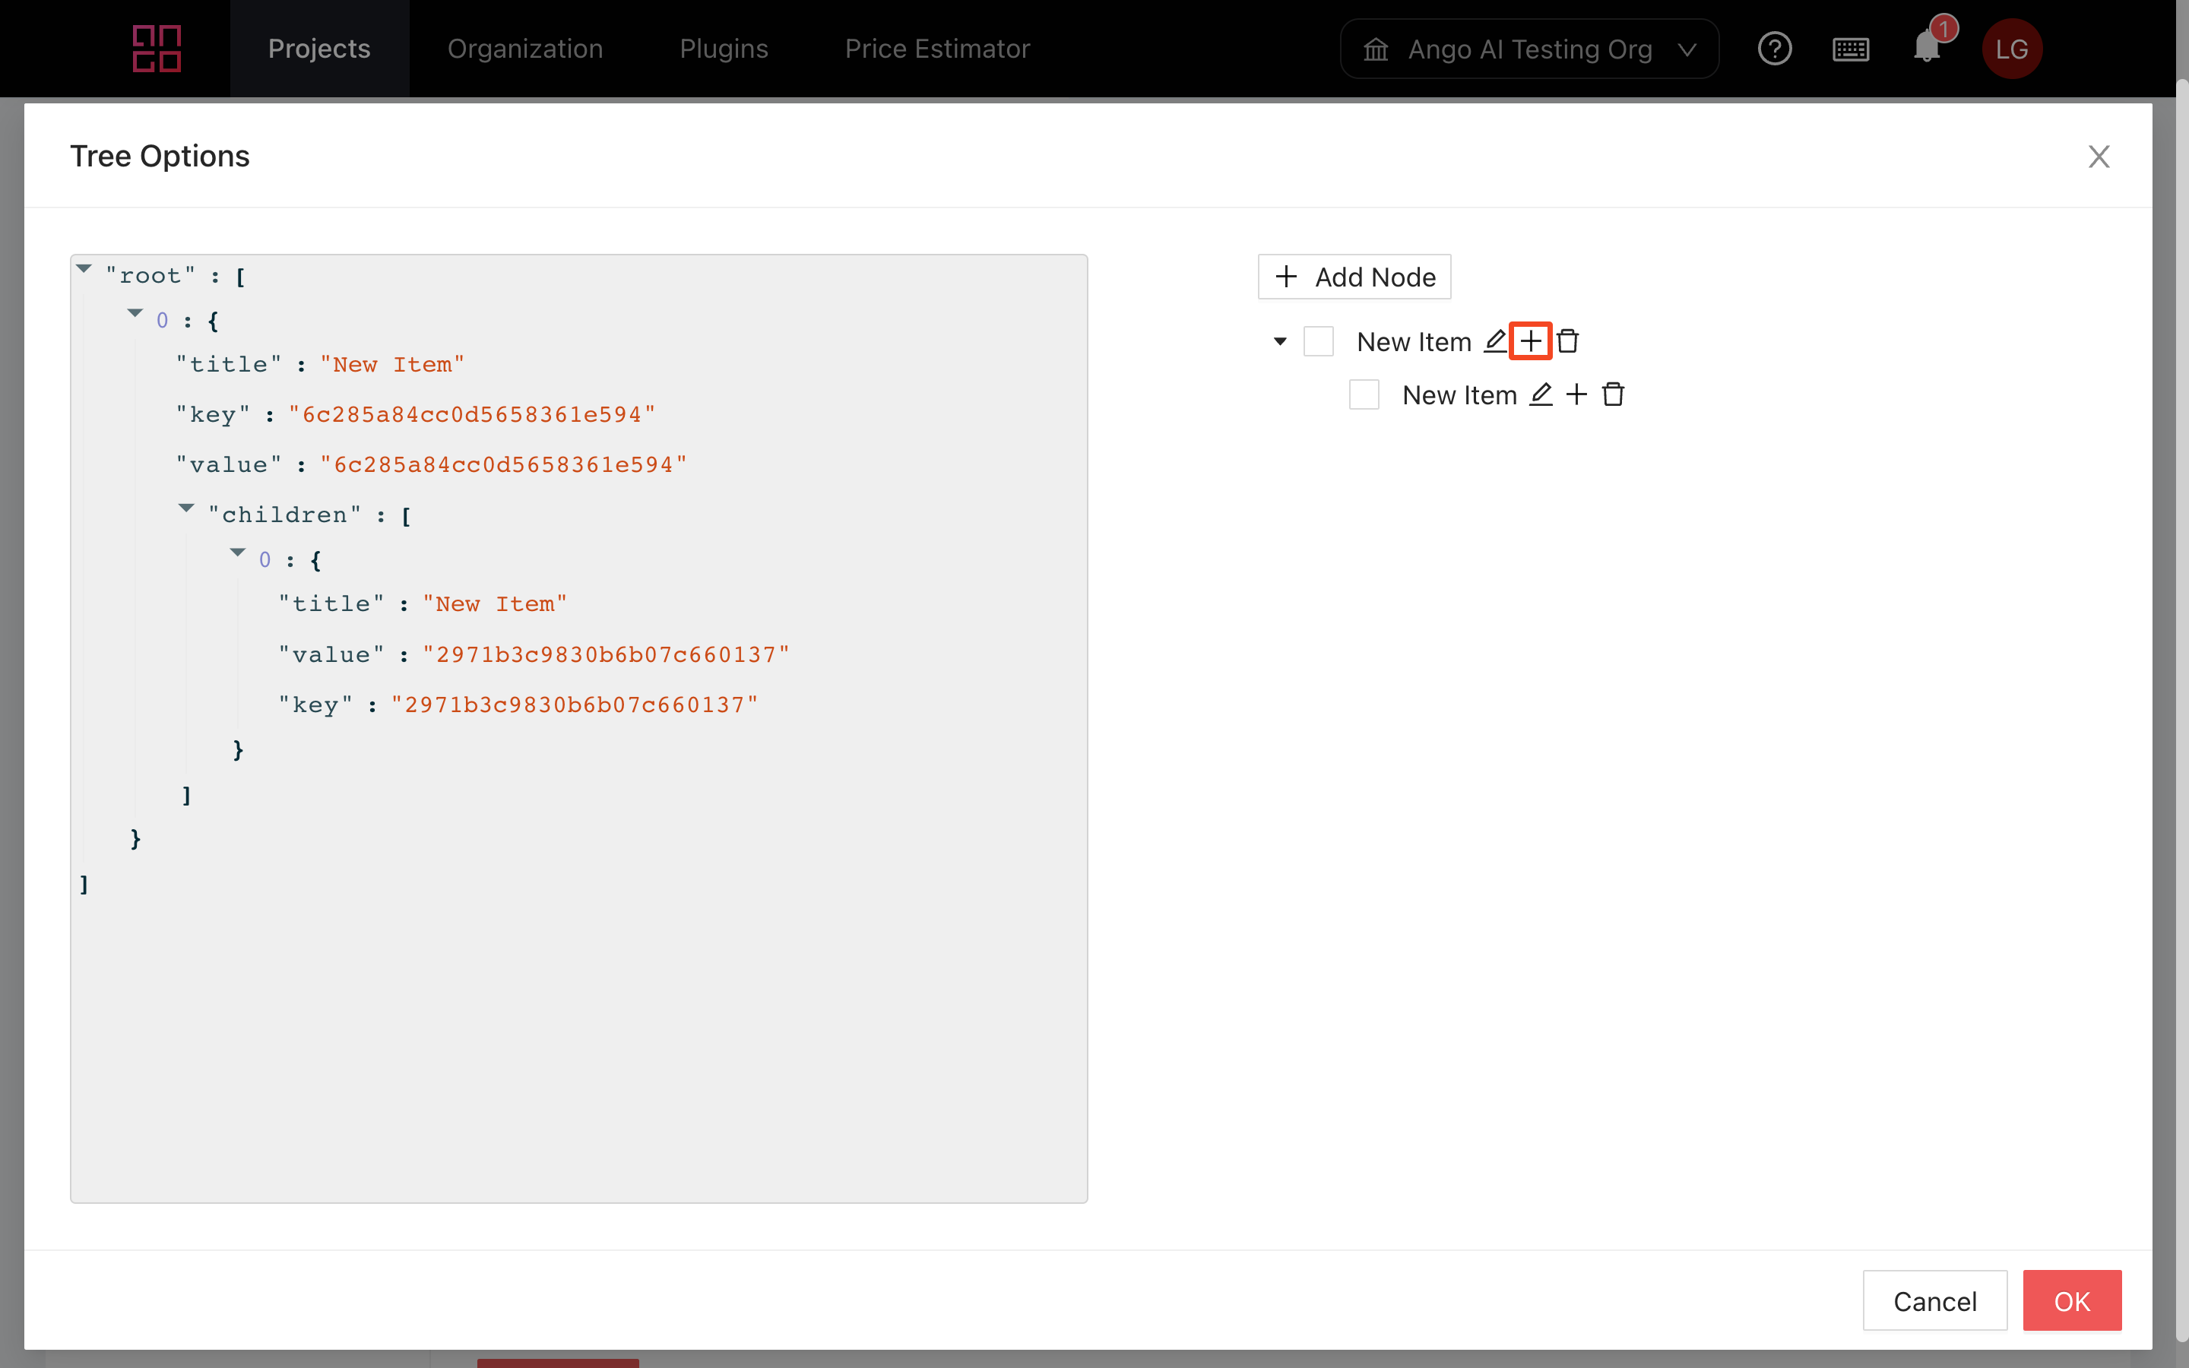Confirm tree options with OK

click(2071, 1300)
